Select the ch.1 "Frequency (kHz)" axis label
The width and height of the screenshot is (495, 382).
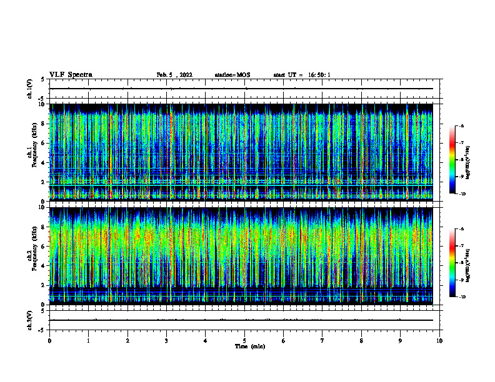point(34,145)
